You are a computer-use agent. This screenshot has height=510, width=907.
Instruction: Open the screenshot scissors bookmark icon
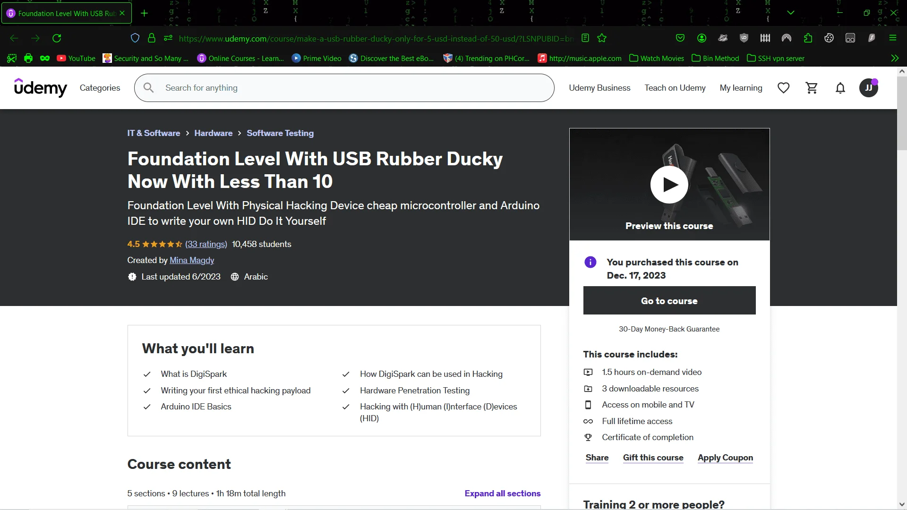[x=12, y=58]
